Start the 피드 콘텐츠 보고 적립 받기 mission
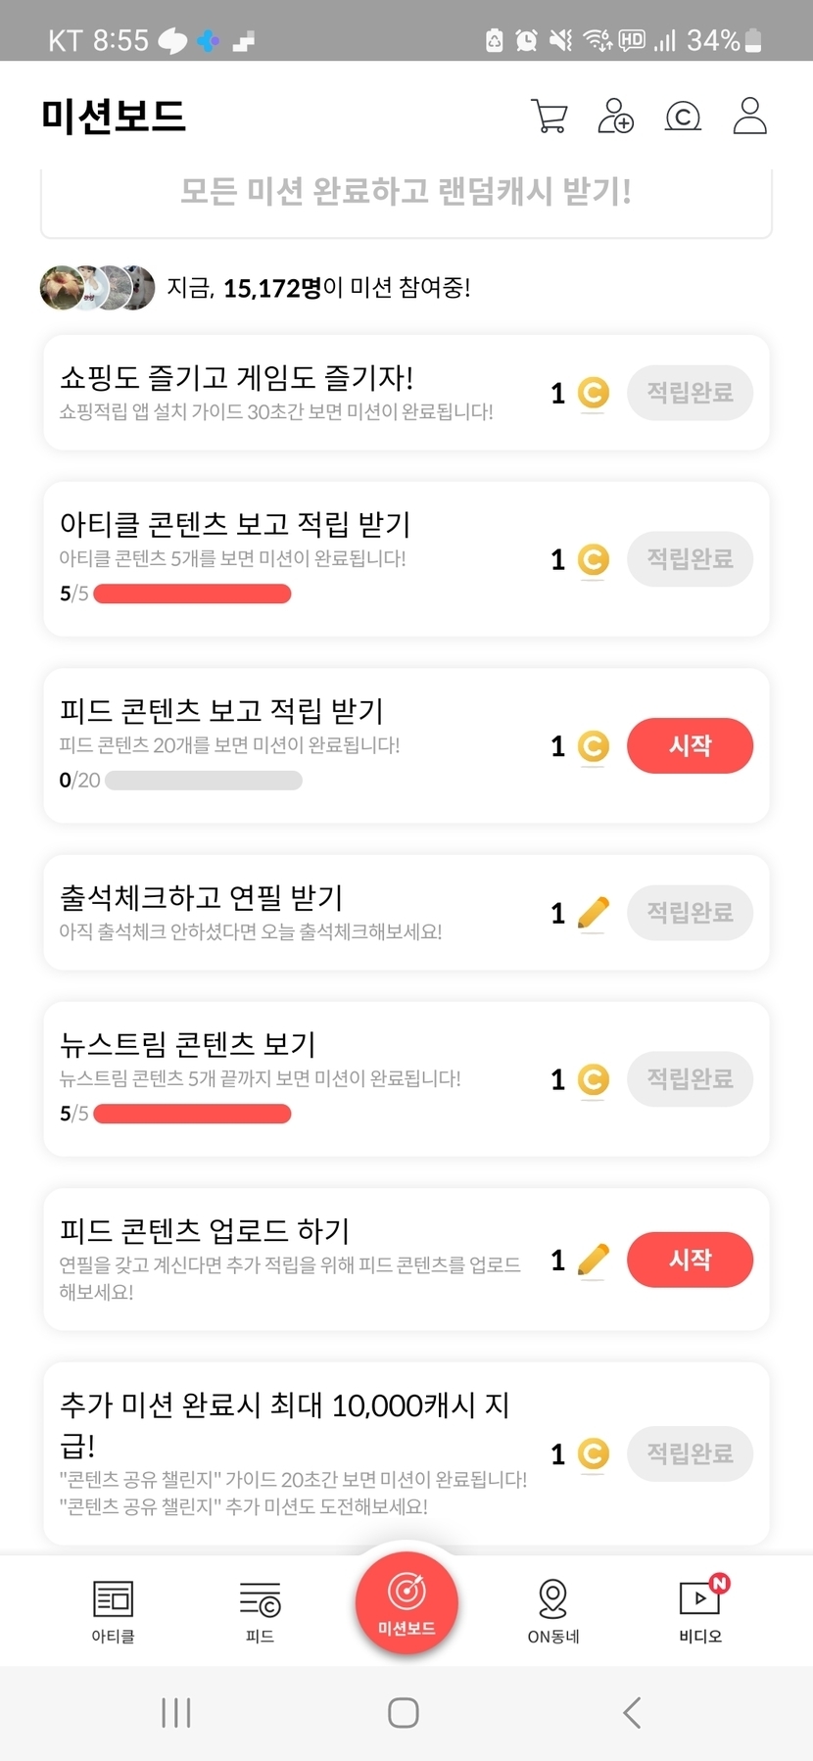The image size is (813, 1761). click(690, 745)
